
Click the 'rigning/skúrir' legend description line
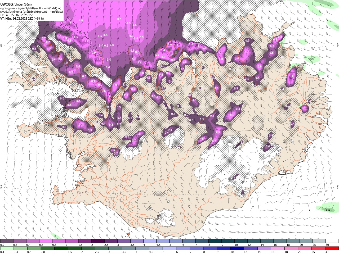31,8
